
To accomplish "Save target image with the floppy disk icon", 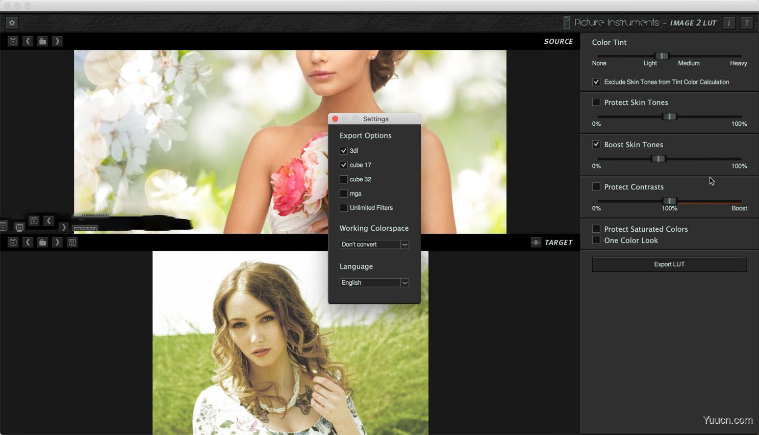I will 72,242.
